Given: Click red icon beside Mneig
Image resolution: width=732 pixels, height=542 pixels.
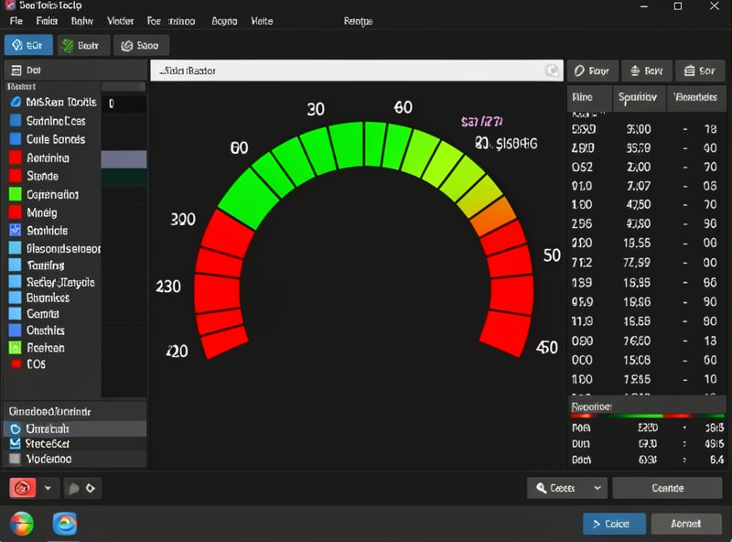Looking at the screenshot, I should [x=16, y=212].
